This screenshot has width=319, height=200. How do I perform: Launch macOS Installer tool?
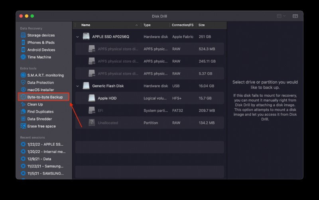click(37, 90)
